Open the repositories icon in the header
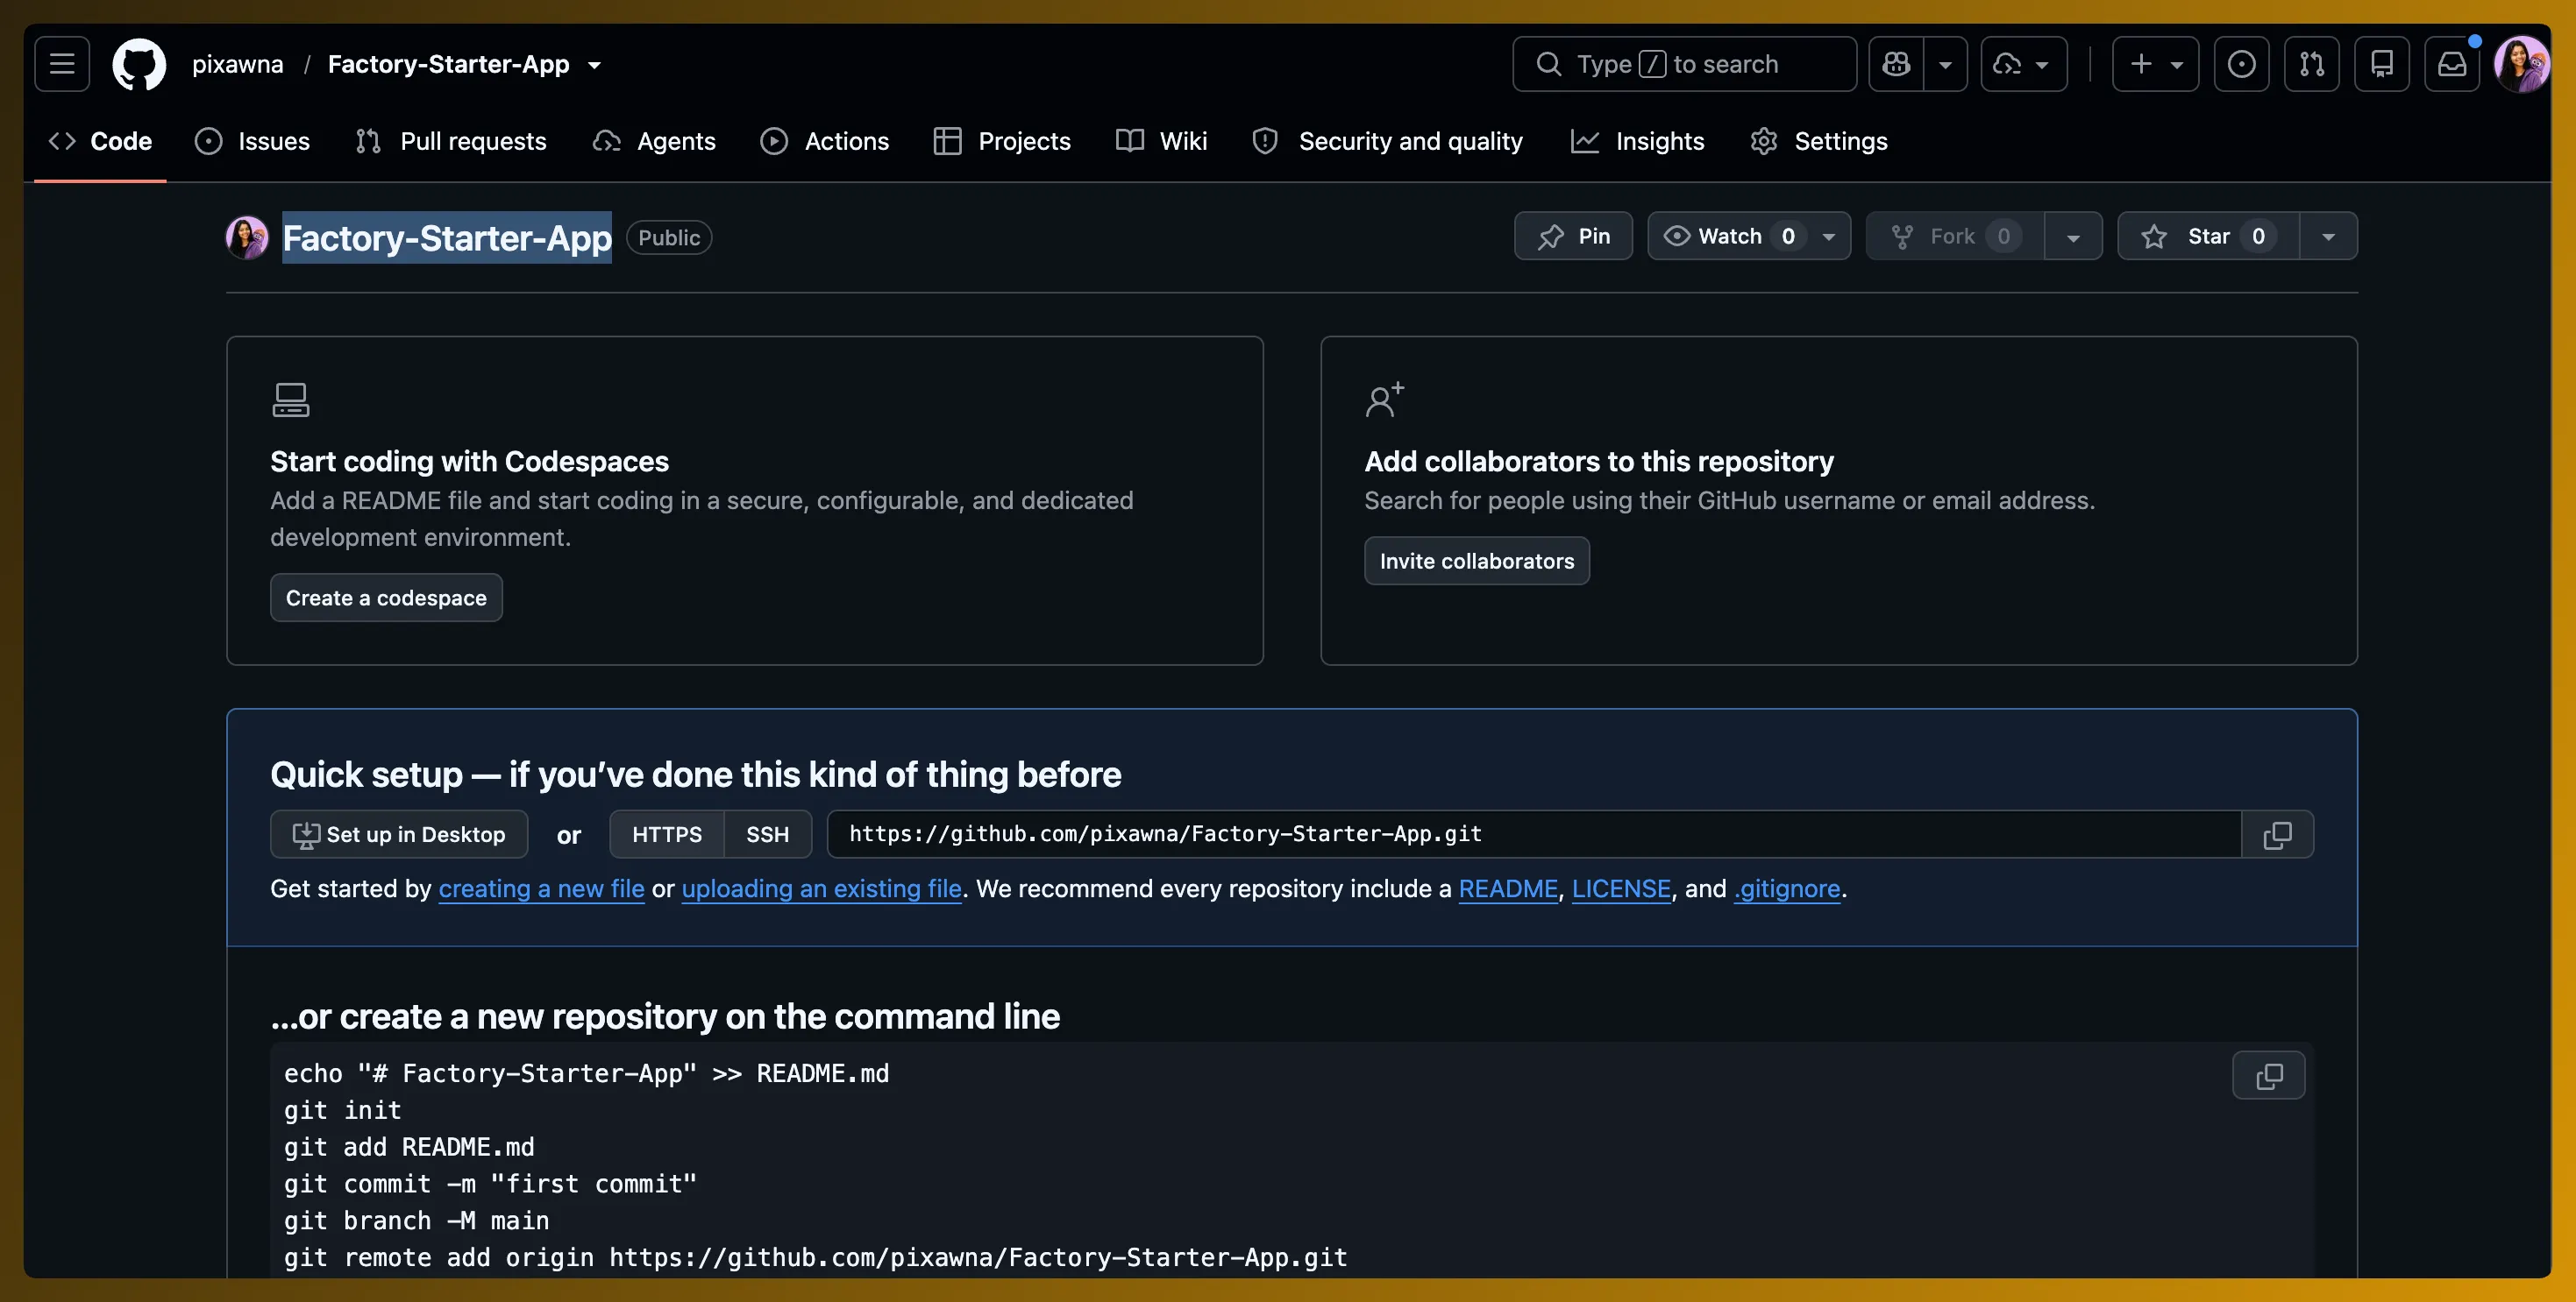 click(2381, 64)
